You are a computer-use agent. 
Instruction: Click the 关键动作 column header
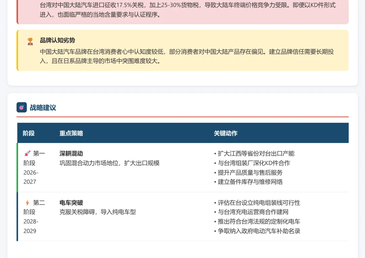click(225, 133)
